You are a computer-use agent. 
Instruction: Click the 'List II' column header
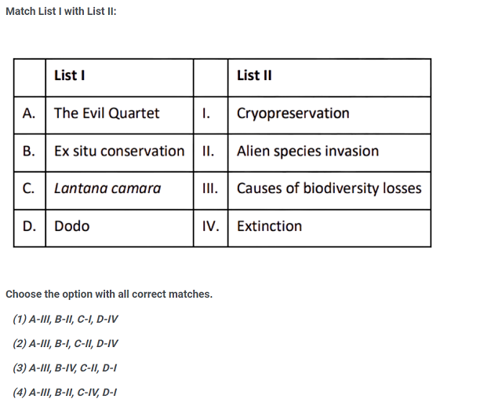tap(254, 75)
